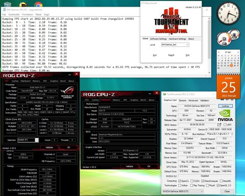Open the Fájl menu in Notepad
This screenshot has height=196, width=245.
click(x=4, y=14)
